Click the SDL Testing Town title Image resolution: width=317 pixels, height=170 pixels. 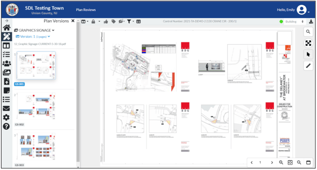coord(44,8)
